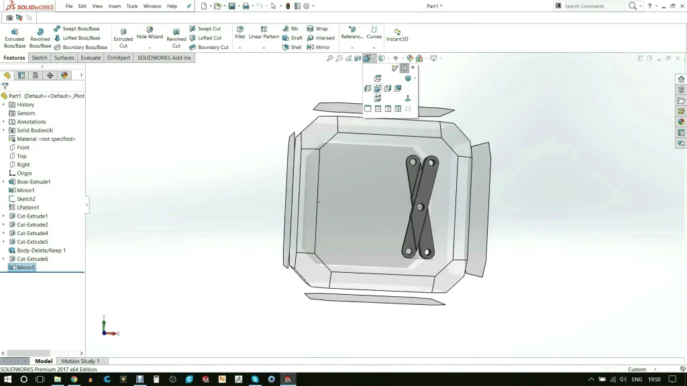
Task: Toggle Instant3D mode
Action: tap(397, 35)
